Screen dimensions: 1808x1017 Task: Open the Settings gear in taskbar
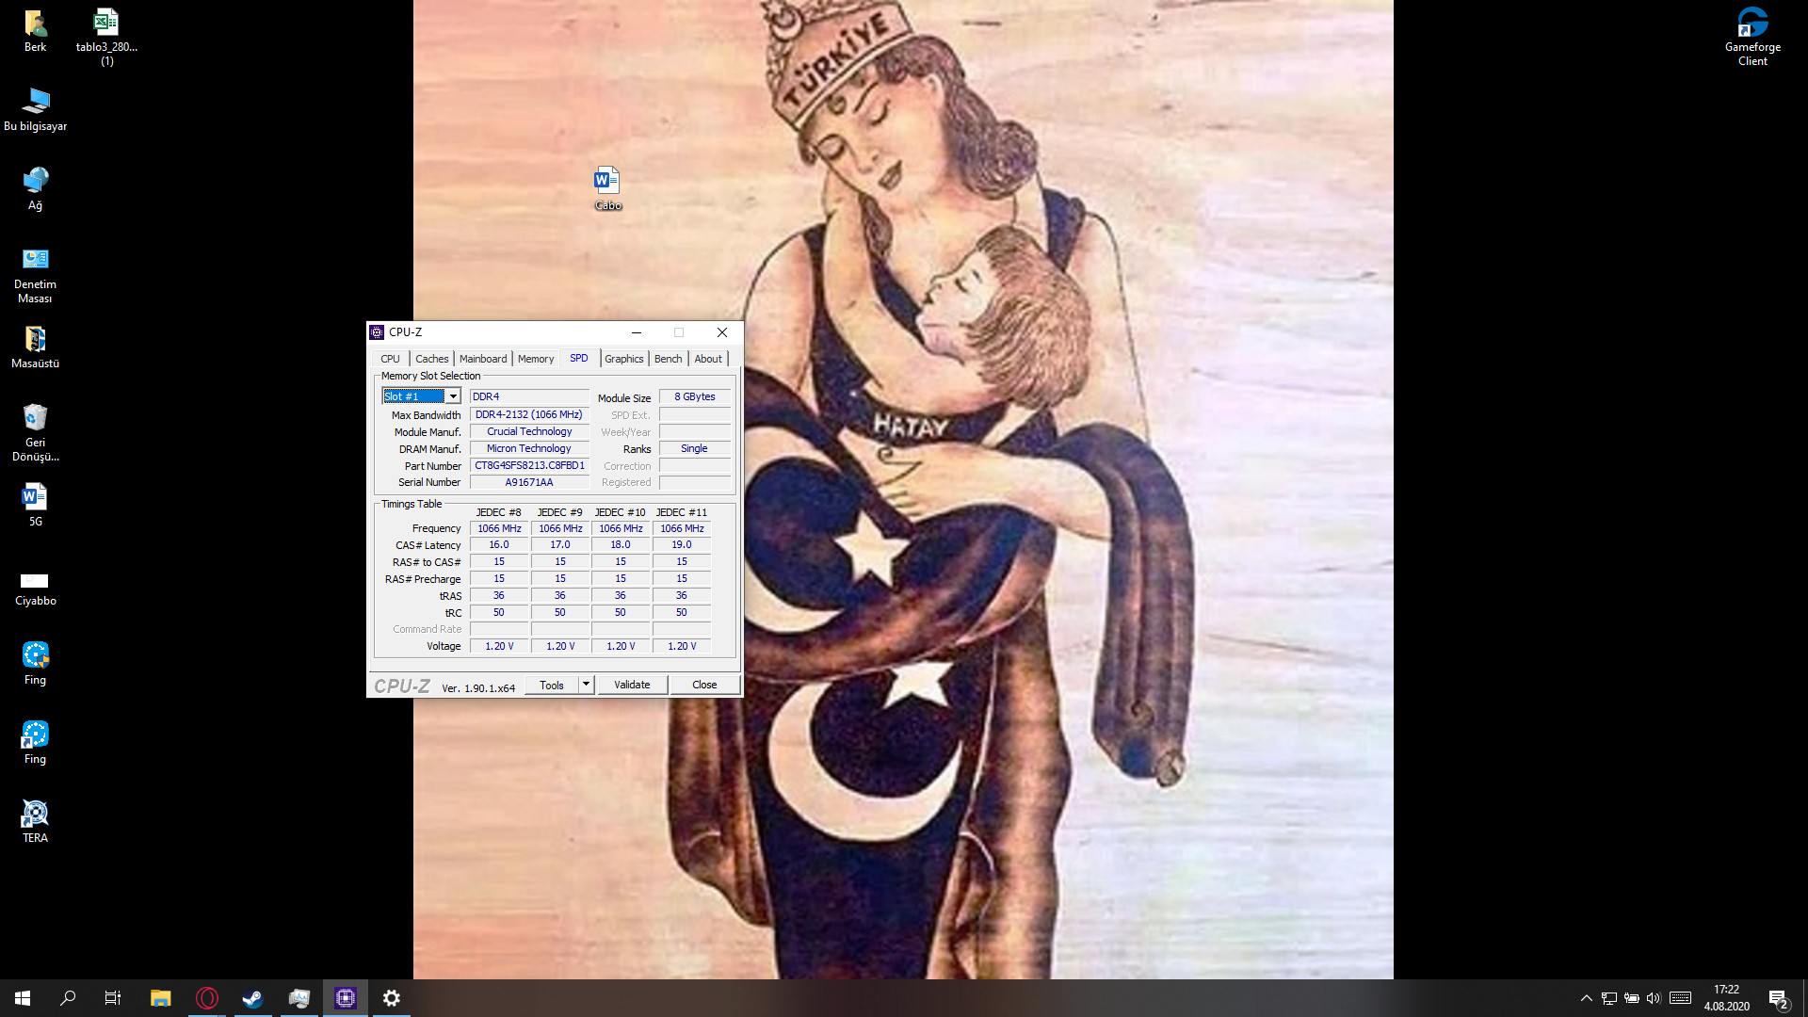point(392,998)
